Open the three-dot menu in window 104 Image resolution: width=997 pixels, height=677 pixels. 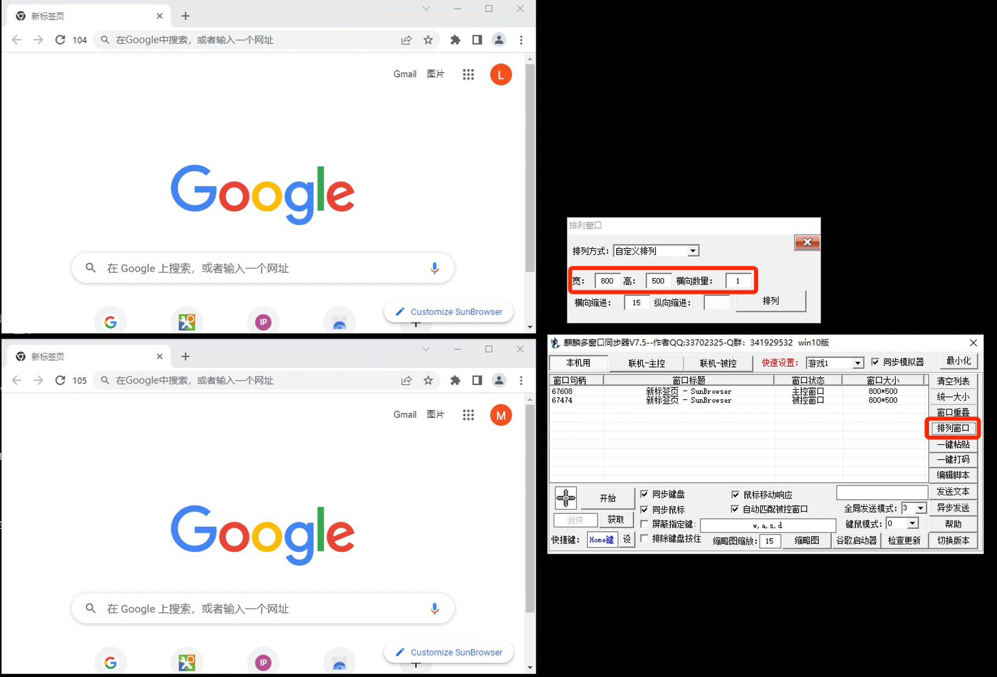coord(521,40)
